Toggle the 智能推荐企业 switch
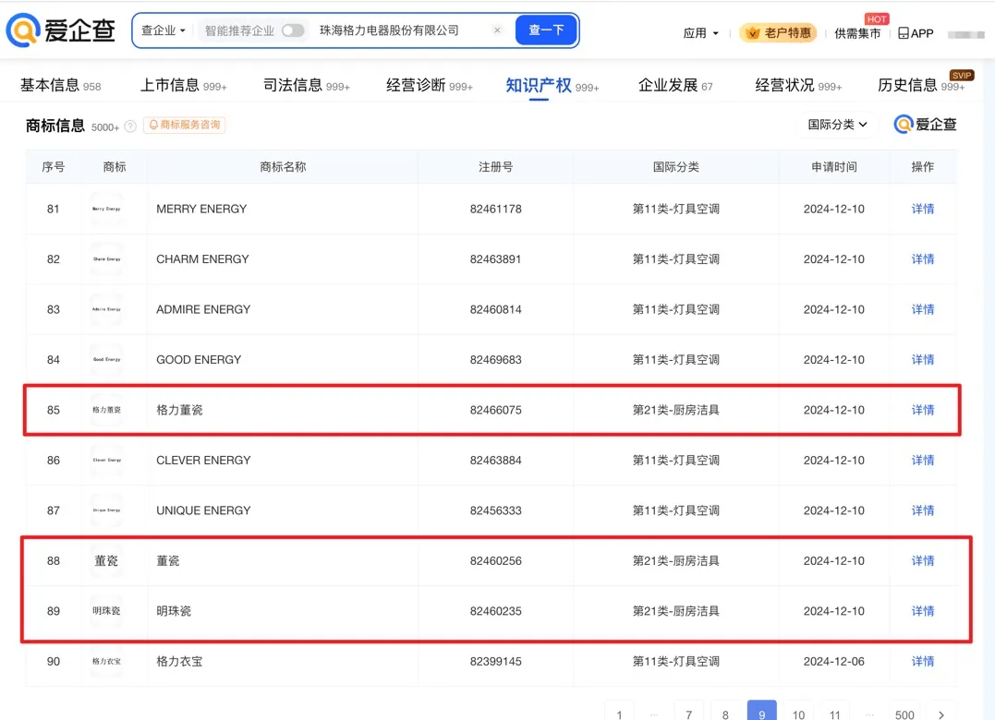 click(x=293, y=30)
